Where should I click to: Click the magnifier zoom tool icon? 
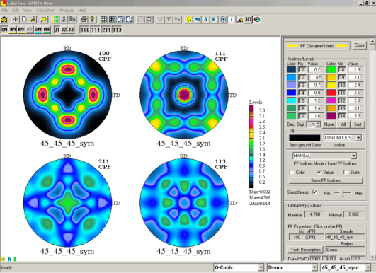tap(44, 19)
